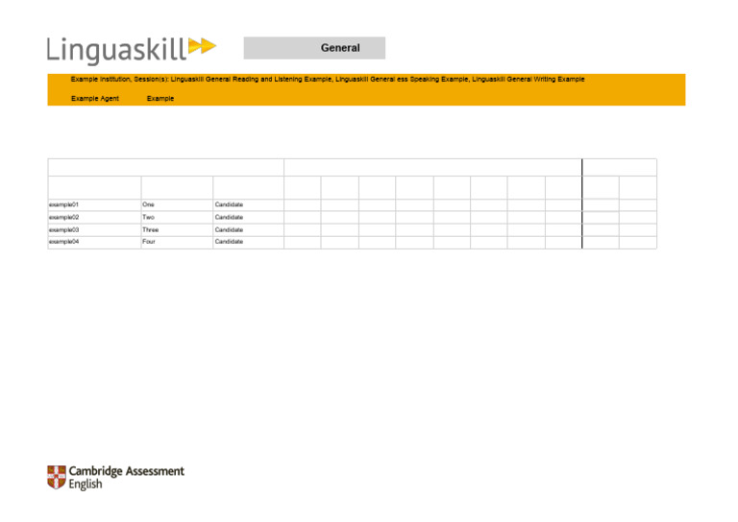Select the example01 cell
The height and width of the screenshot is (522, 738).
(x=94, y=204)
